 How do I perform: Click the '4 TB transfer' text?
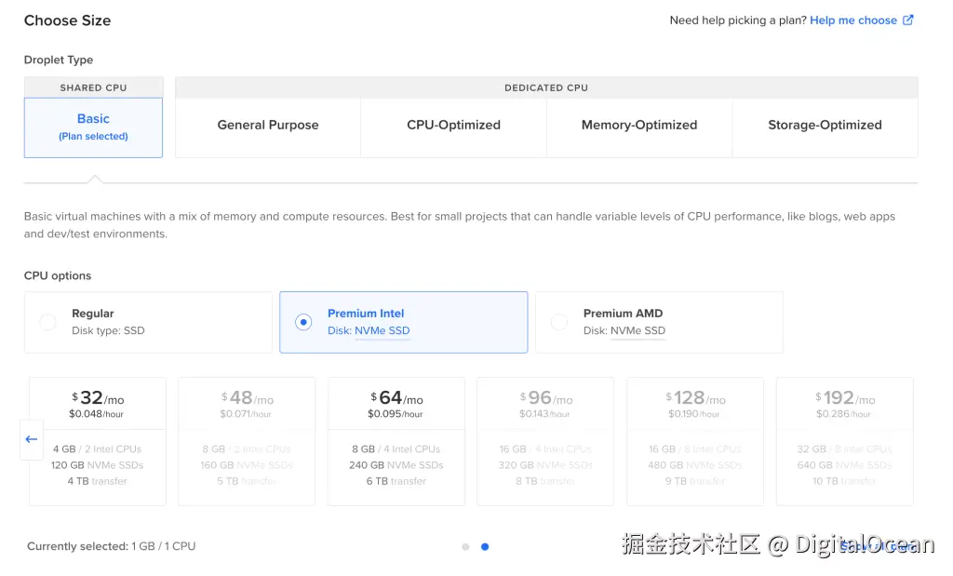tap(97, 481)
